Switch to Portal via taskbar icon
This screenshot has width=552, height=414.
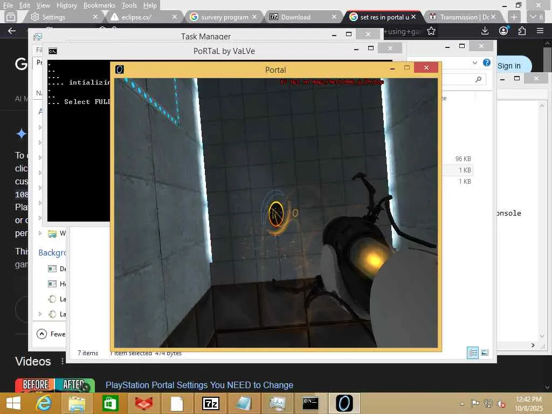click(344, 403)
